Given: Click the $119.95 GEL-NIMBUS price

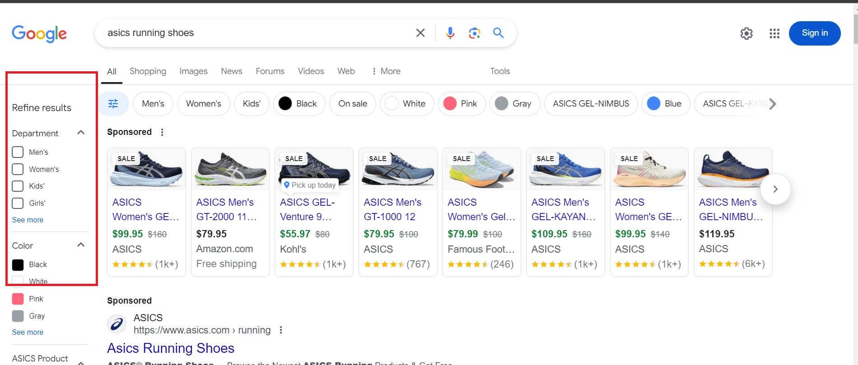Looking at the screenshot, I should pos(717,234).
